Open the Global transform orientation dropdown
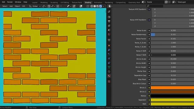 (35, 6)
